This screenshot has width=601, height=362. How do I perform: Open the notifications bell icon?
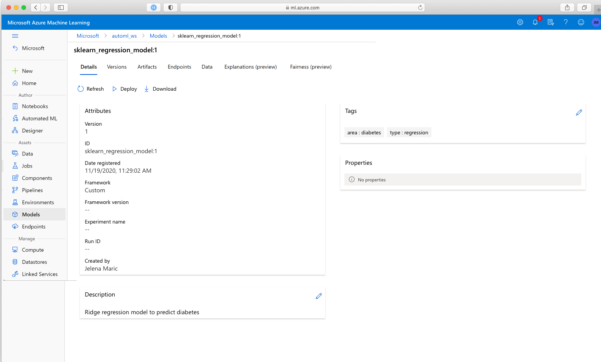[x=535, y=22]
